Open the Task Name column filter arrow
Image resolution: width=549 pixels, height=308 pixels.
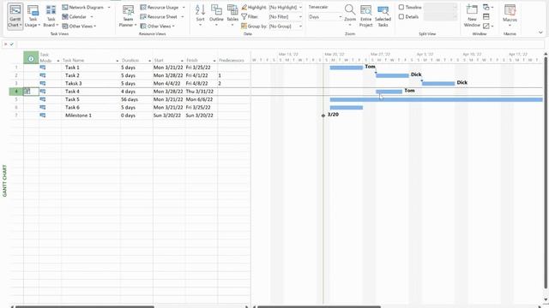118,61
